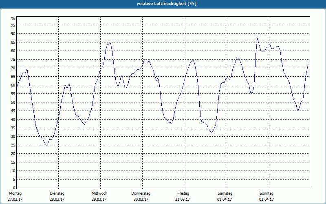The width and height of the screenshot is (326, 204).
Task: Click the y-axis value '95'
Action: pos(13,25)
